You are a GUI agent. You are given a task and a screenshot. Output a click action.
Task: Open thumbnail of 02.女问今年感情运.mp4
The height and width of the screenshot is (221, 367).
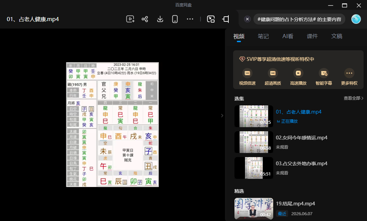(x=254, y=142)
